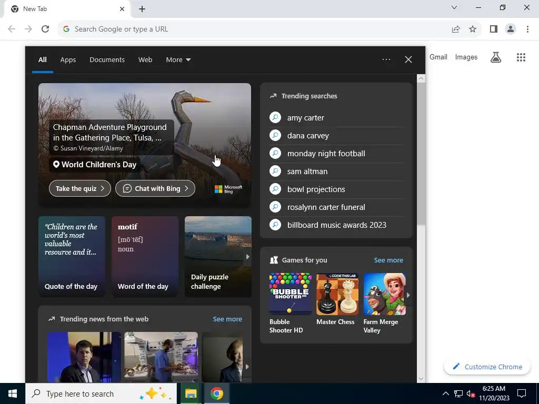539x404 pixels.
Task: Search trending term billboard music awards 2023
Action: pyautogui.click(x=336, y=225)
